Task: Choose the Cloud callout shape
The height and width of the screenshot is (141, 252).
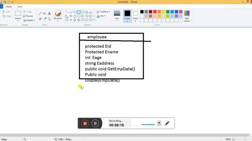Action: tap(91, 20)
